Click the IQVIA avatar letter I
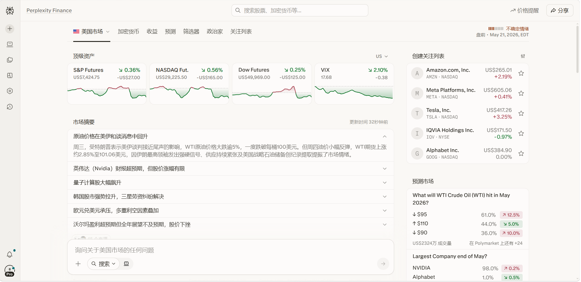The width and height of the screenshot is (581, 282). tap(417, 133)
